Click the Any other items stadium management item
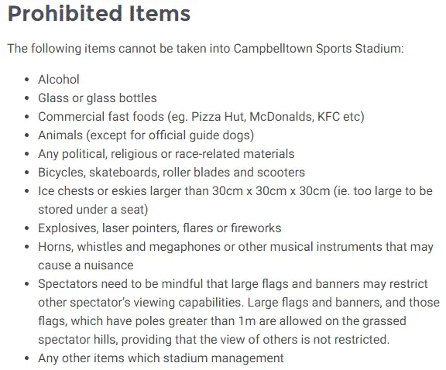Screen dimensions: 446x370 pyautogui.click(x=161, y=358)
